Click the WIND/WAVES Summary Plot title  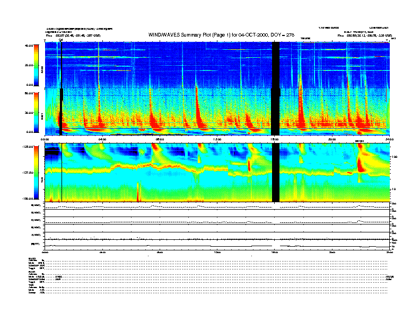(x=221, y=35)
